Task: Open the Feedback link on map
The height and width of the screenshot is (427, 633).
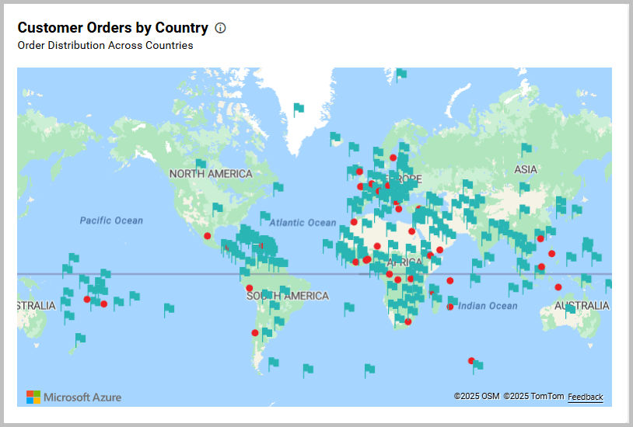Action: tap(585, 397)
